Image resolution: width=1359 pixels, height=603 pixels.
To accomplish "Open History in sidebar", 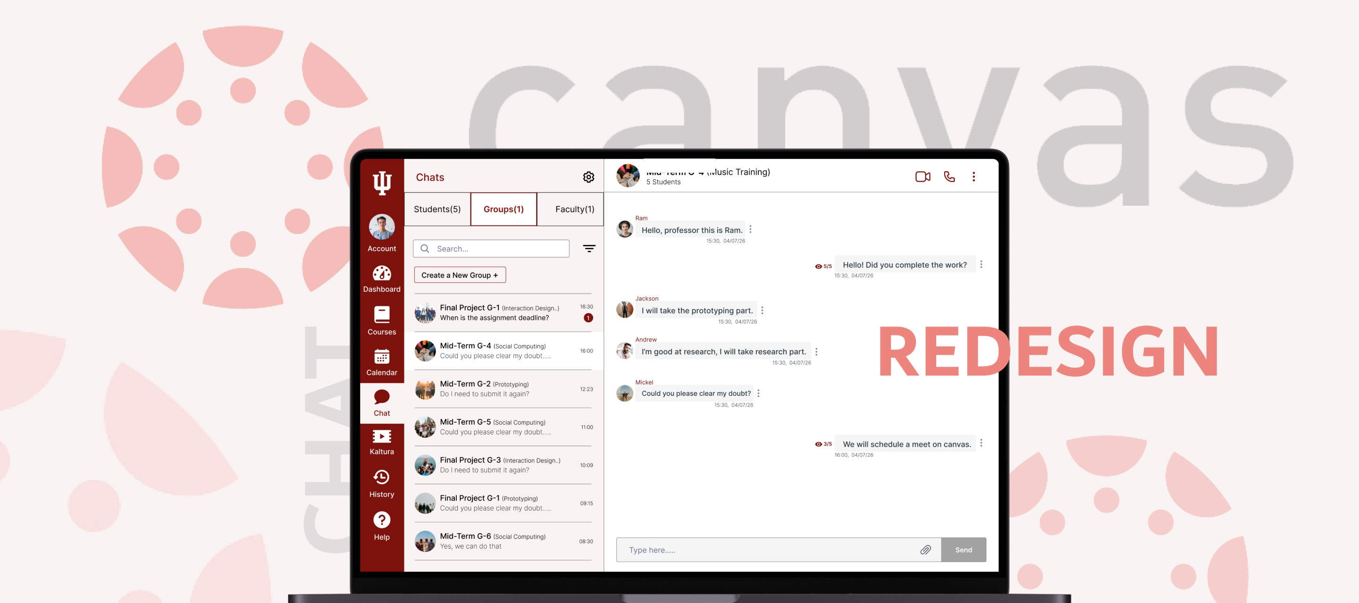I will pyautogui.click(x=381, y=484).
